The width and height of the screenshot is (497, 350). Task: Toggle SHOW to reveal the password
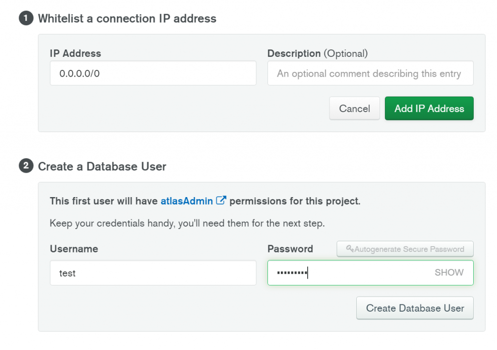click(449, 273)
